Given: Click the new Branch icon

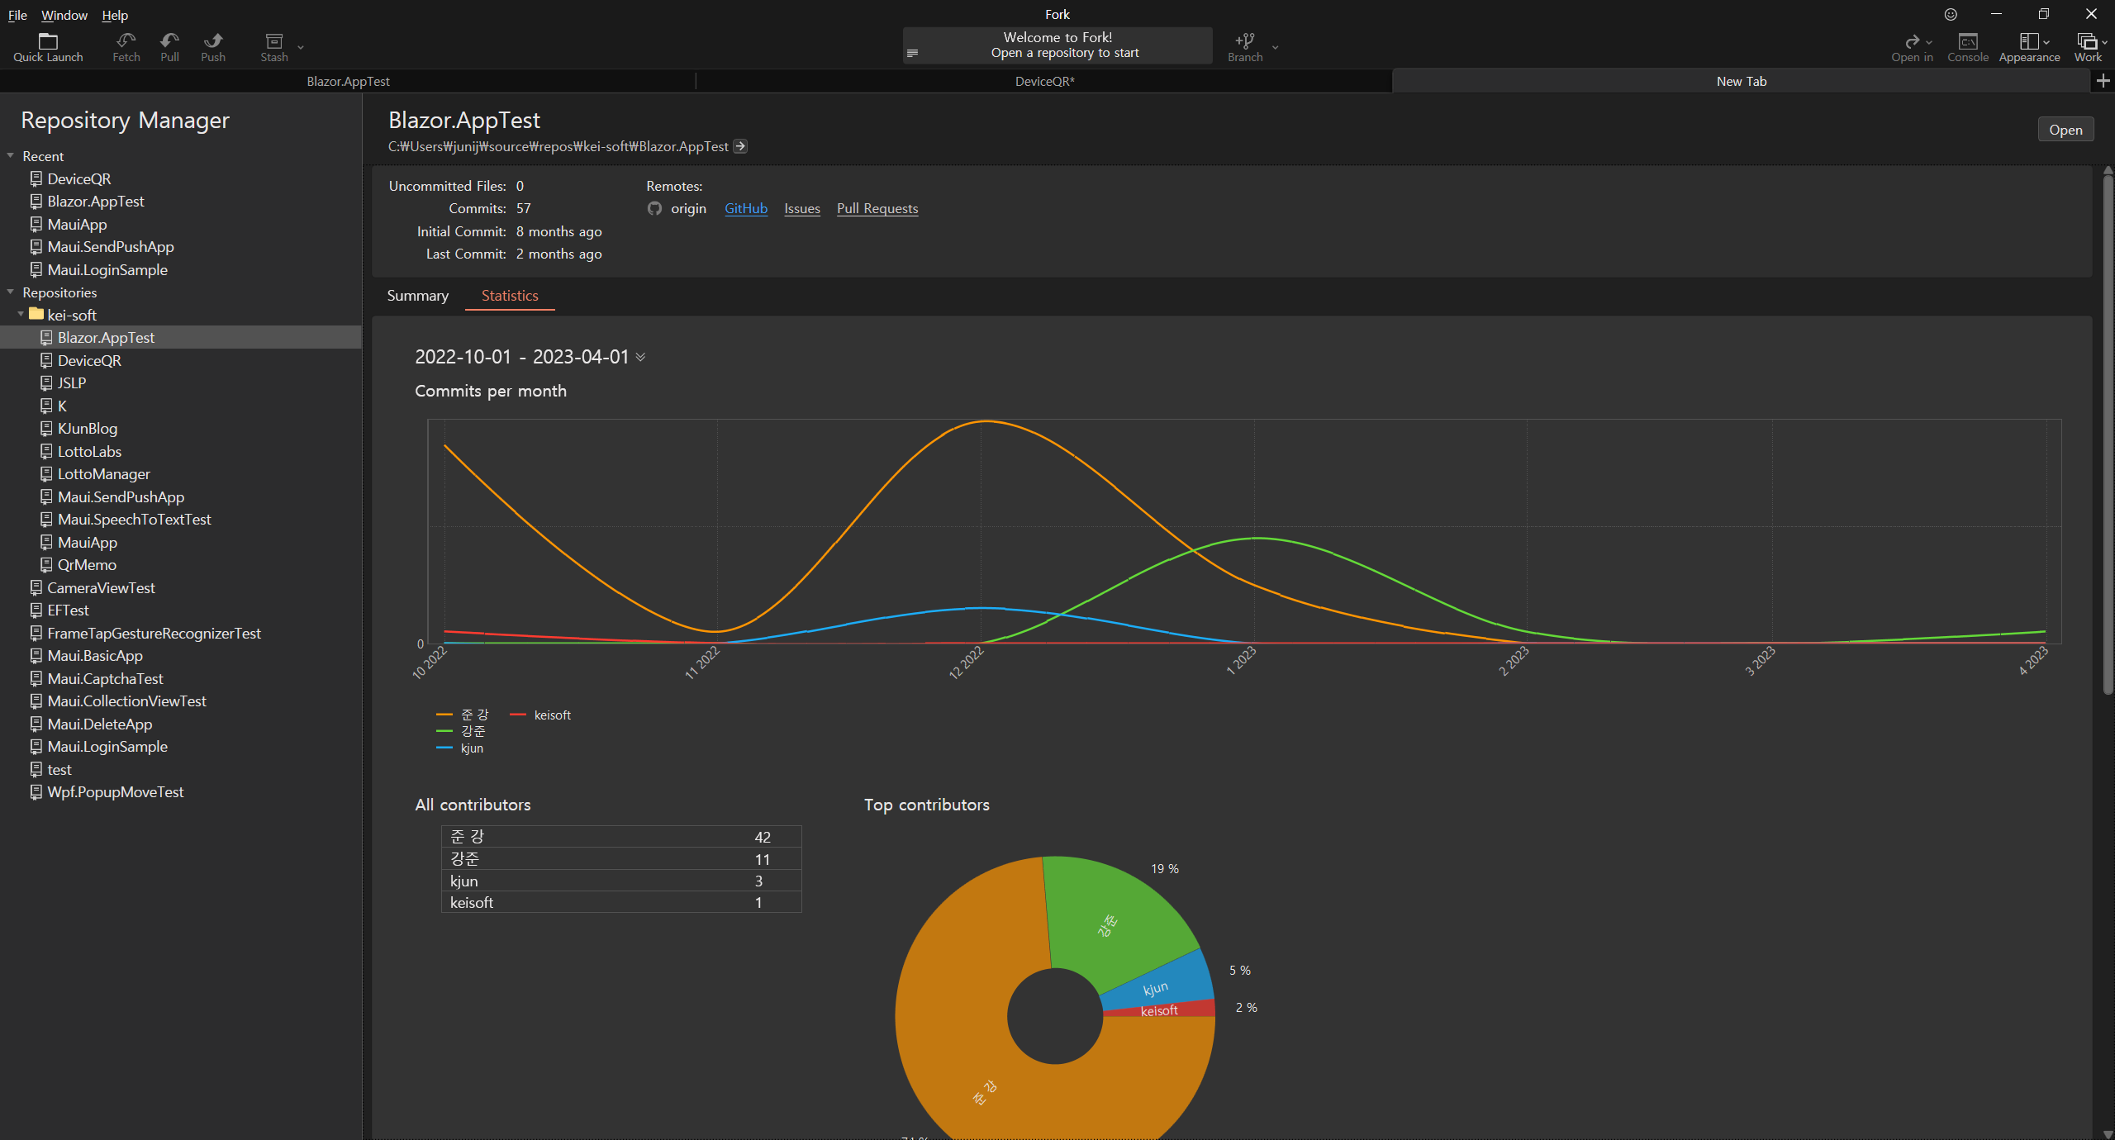Looking at the screenshot, I should pyautogui.click(x=1244, y=41).
